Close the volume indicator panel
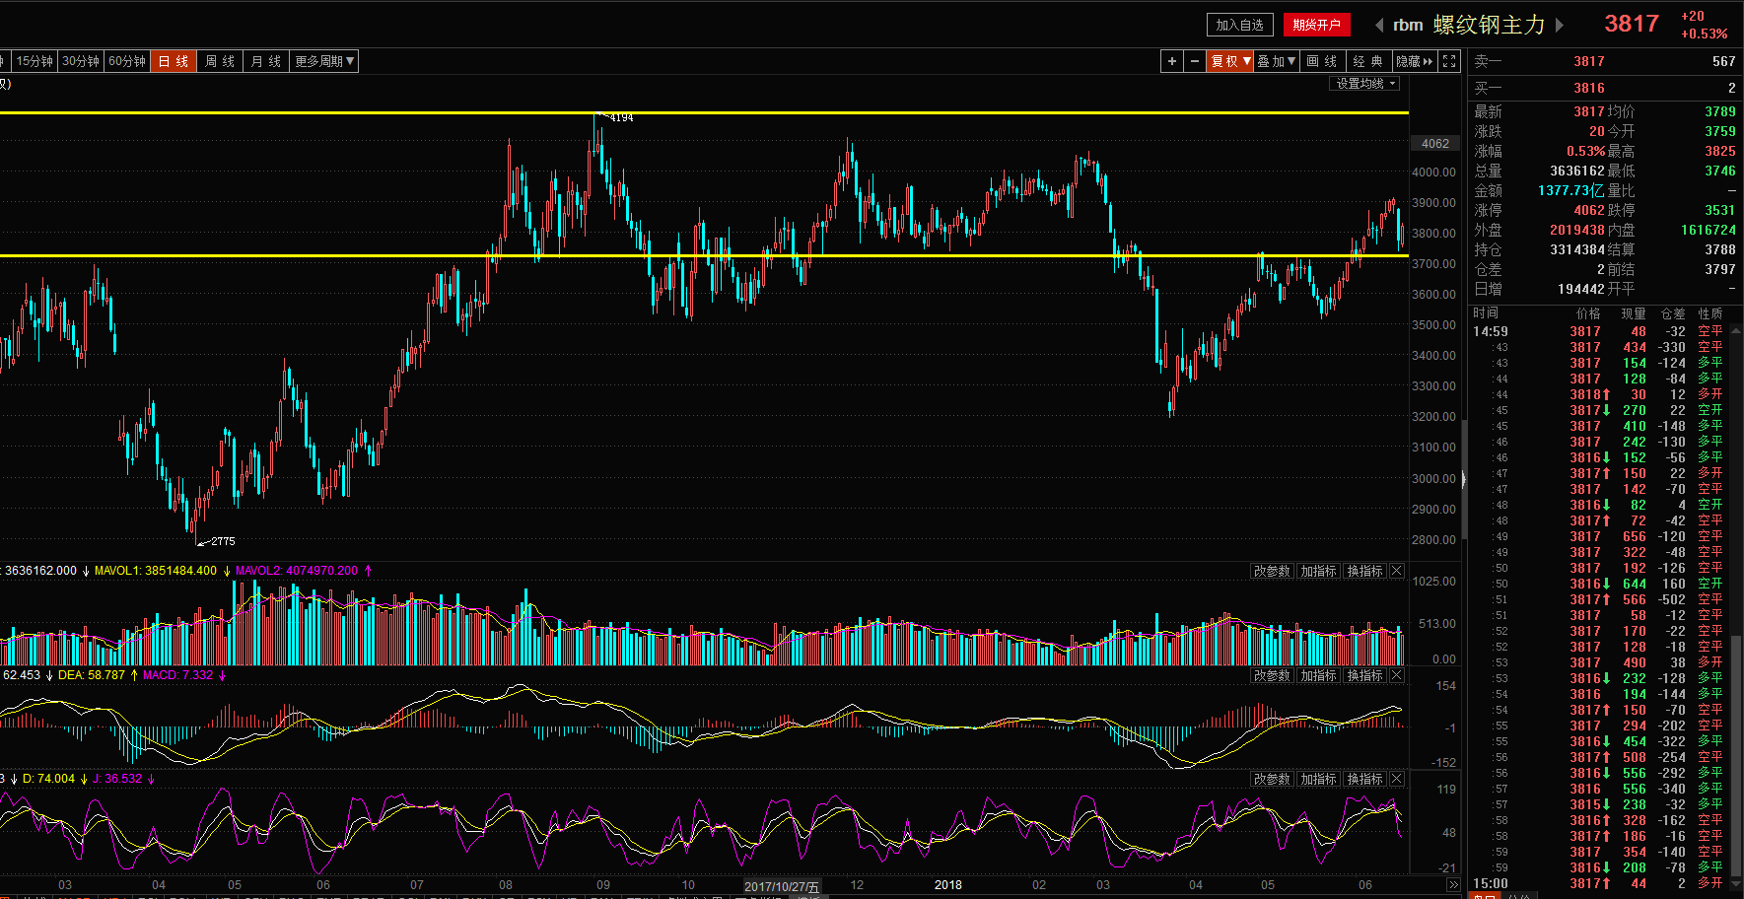 1396,571
